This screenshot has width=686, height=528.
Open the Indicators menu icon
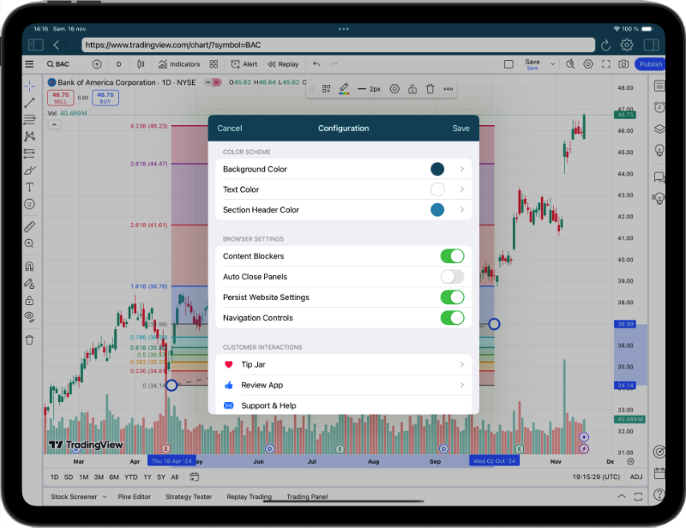[x=163, y=64]
